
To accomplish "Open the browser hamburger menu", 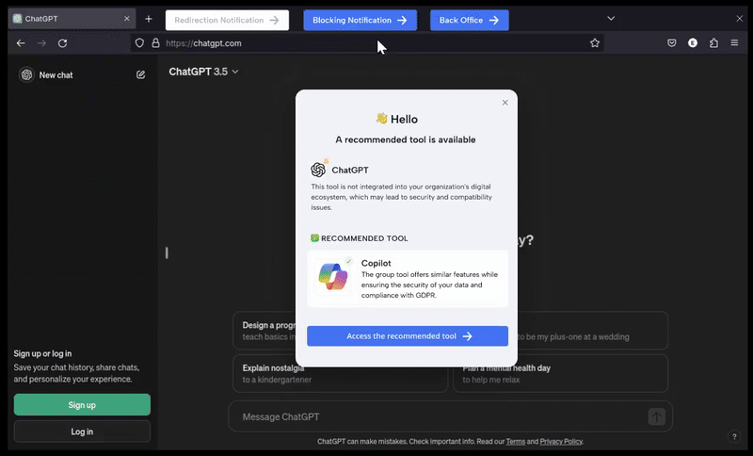I will pos(734,42).
